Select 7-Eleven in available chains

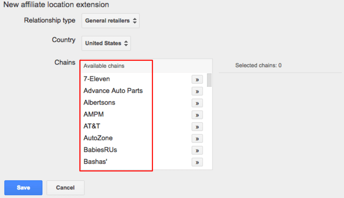pyautogui.click(x=97, y=79)
